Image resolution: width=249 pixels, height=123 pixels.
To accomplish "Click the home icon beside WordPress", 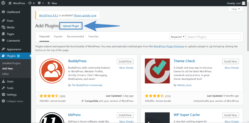I will click(10, 3).
